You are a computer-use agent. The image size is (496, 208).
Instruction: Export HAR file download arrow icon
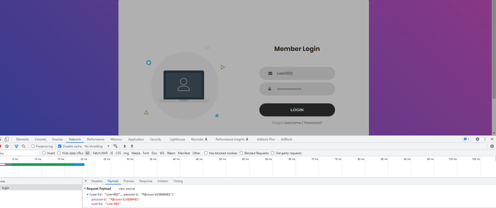132,146
